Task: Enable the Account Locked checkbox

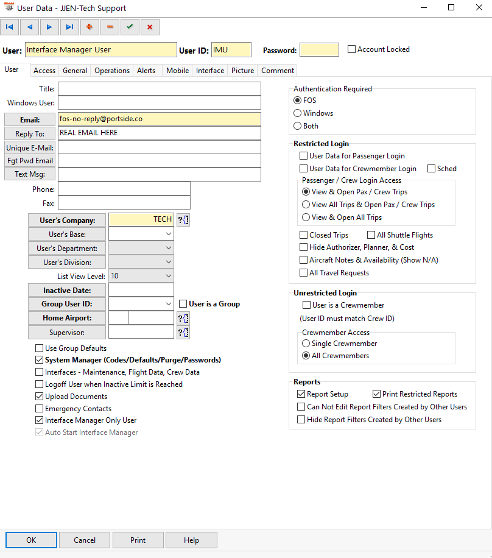Action: [x=351, y=49]
